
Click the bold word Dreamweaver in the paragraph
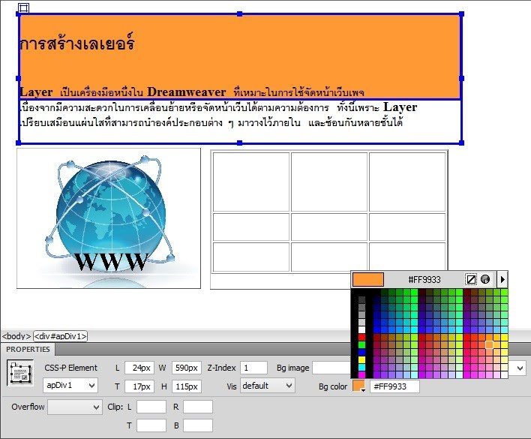point(186,92)
